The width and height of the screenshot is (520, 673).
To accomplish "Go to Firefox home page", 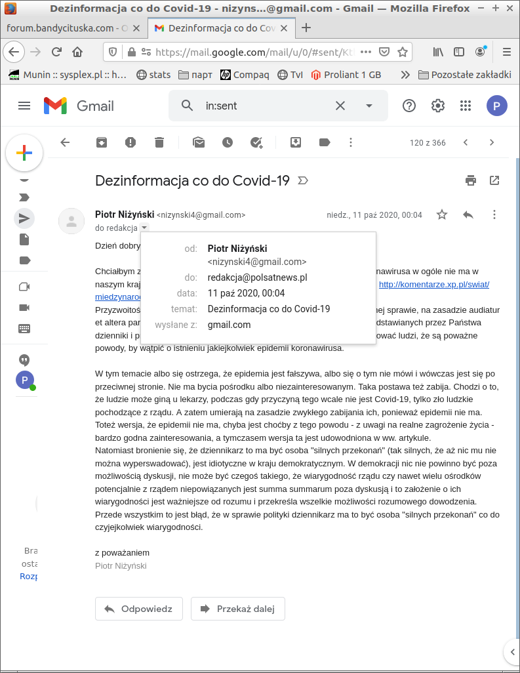I will click(x=77, y=52).
